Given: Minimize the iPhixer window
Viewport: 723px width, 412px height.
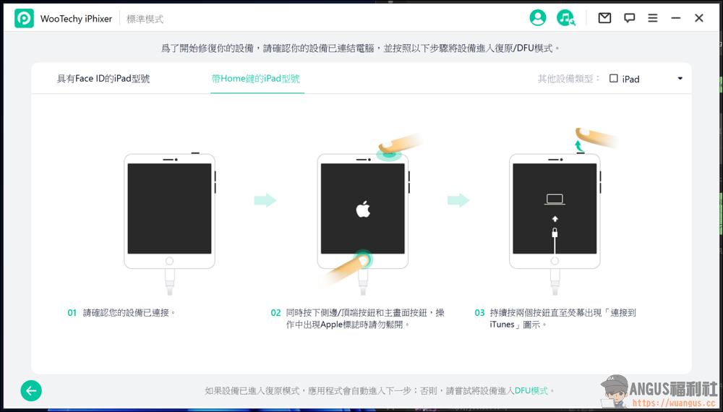Looking at the screenshot, I should click(x=676, y=18).
